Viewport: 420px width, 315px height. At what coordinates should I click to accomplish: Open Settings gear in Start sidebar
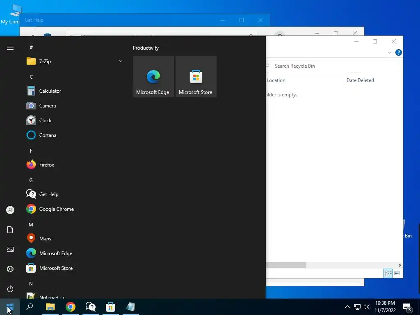(x=10, y=269)
